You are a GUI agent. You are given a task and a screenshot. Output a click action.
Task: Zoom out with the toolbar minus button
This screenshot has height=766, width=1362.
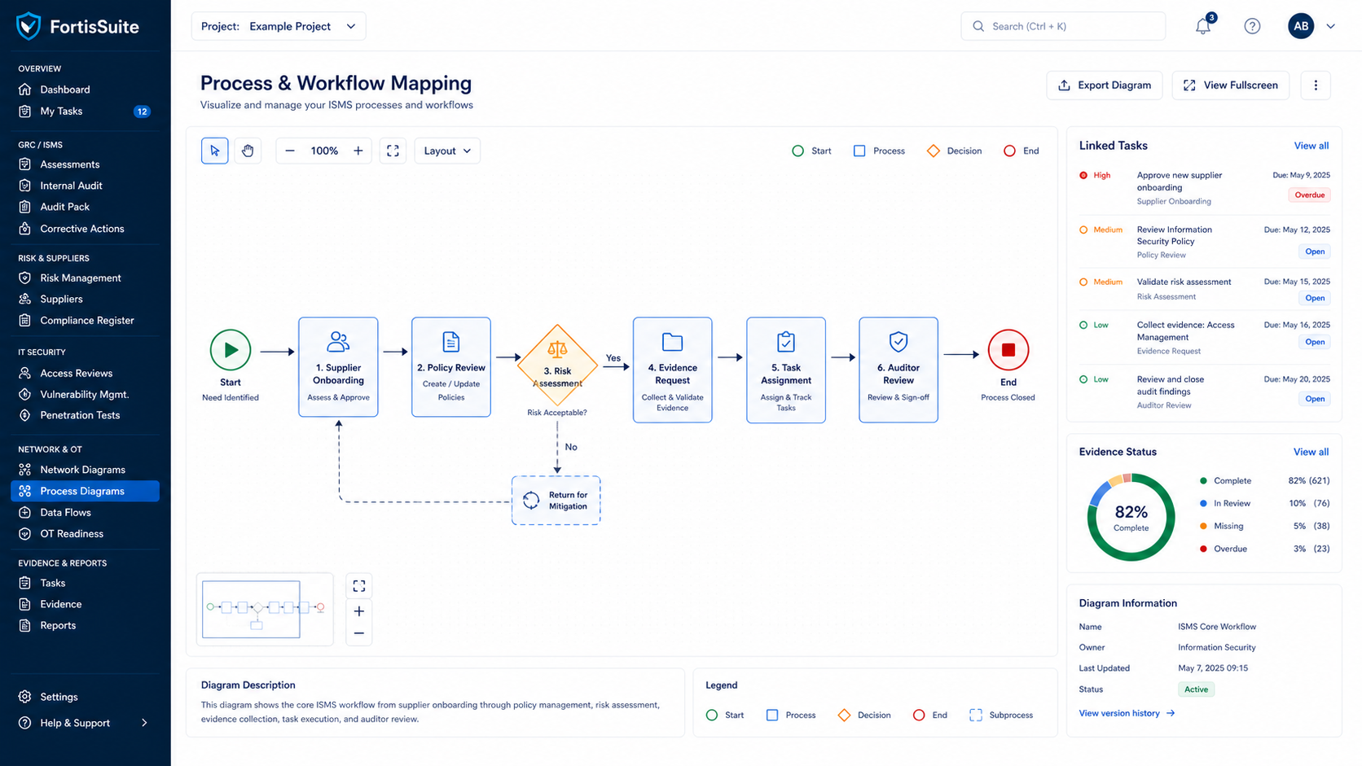[290, 151]
